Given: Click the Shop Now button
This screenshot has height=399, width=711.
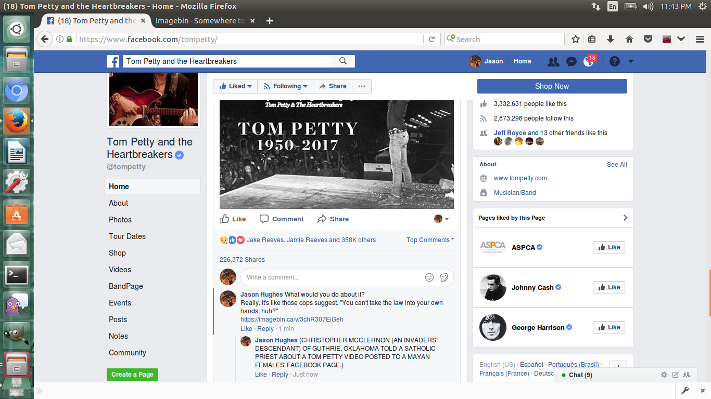Looking at the screenshot, I should tap(552, 86).
